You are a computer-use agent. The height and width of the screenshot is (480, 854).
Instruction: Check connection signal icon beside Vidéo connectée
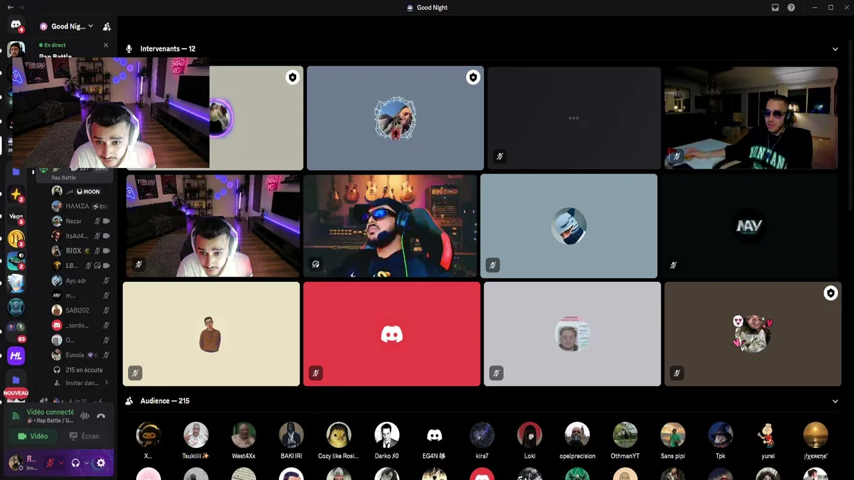[16, 416]
